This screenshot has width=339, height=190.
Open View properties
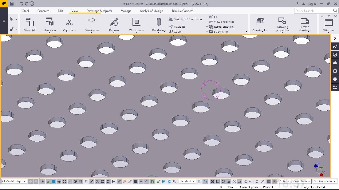coord(221,22)
